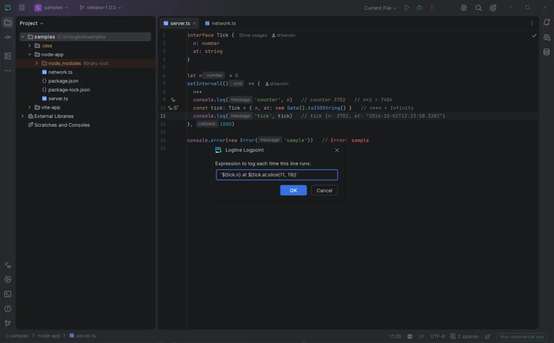The width and height of the screenshot is (554, 343).
Task: Open more run actions menu
Action: pyautogui.click(x=432, y=8)
